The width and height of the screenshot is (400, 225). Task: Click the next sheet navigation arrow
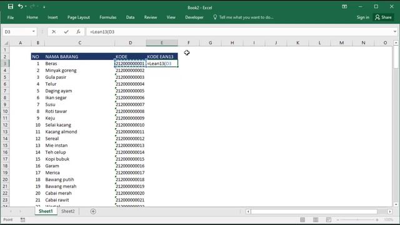click(x=20, y=211)
